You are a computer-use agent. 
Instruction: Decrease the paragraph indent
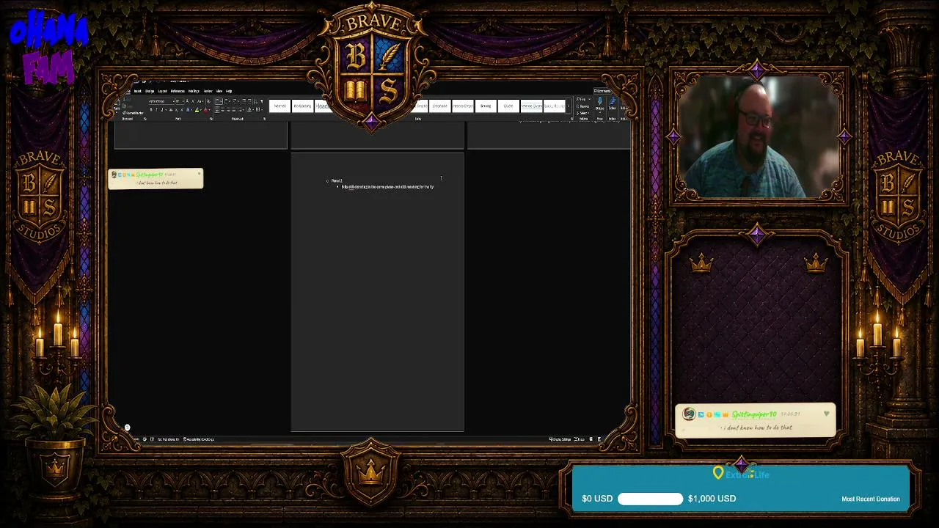pyautogui.click(x=244, y=101)
